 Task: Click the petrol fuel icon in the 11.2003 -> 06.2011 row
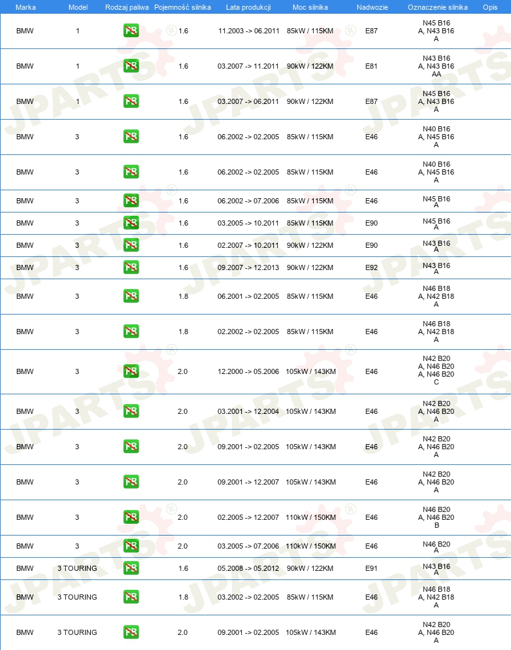point(131,31)
